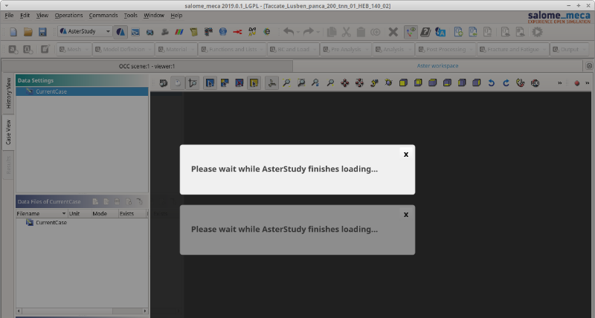
Task: Click the yellow scroll module icon
Action: coord(194,32)
